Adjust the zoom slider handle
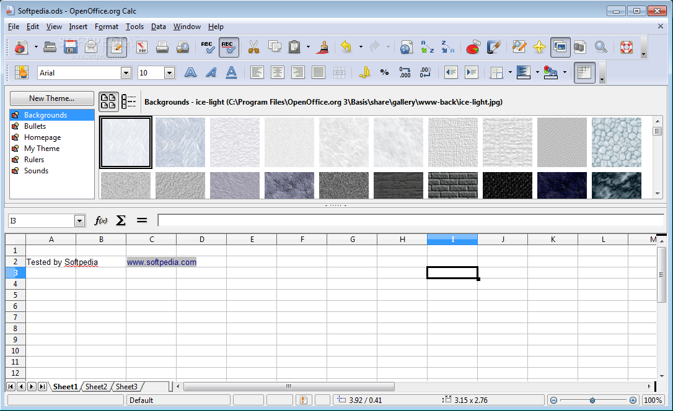 [x=592, y=400]
